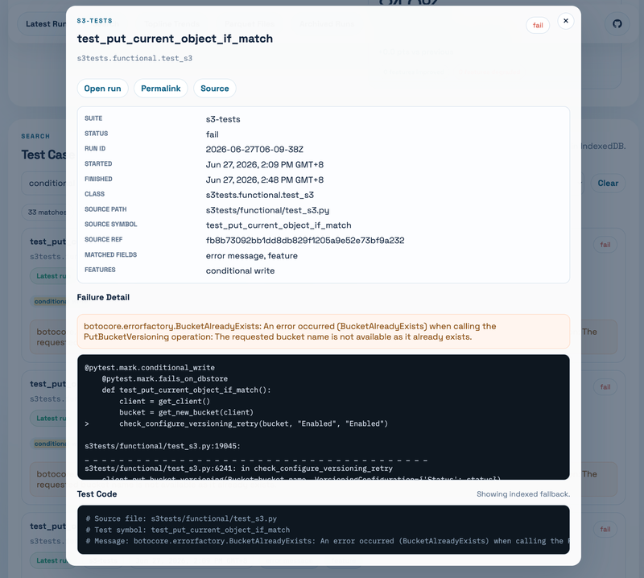This screenshot has width=644, height=578.
Task: Click the source path s3tests/functional/test_s3.py value
Action: click(267, 210)
